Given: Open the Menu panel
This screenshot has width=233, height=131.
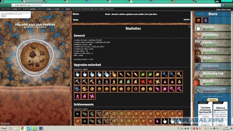Looking at the screenshot, I should tap(76, 14).
